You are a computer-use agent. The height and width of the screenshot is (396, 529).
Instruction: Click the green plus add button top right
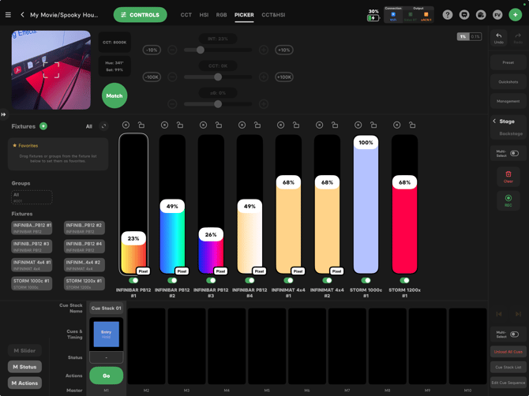[x=515, y=15]
